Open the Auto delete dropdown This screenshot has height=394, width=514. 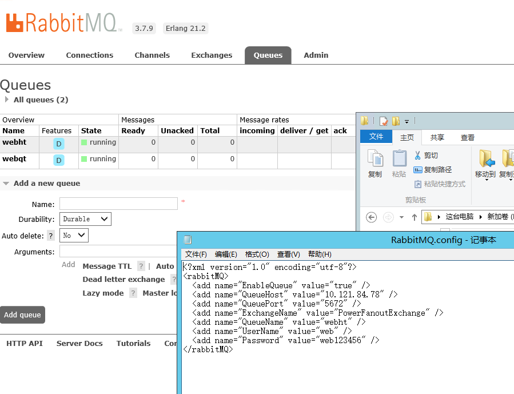pos(74,236)
